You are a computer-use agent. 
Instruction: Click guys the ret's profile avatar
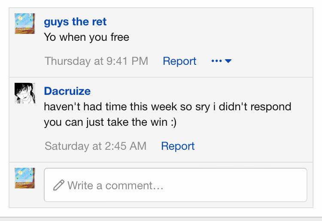[25, 24]
